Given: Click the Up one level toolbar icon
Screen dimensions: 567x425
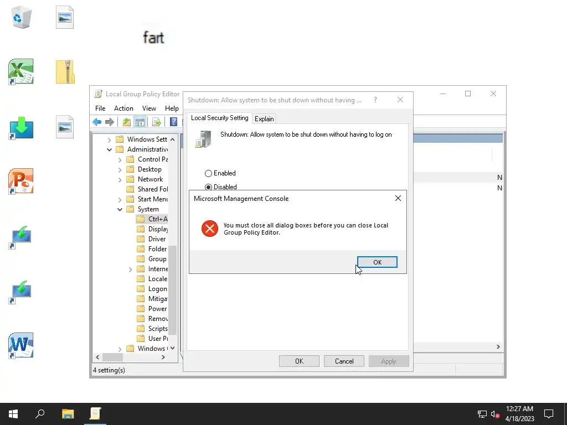Looking at the screenshot, I should click(127, 122).
